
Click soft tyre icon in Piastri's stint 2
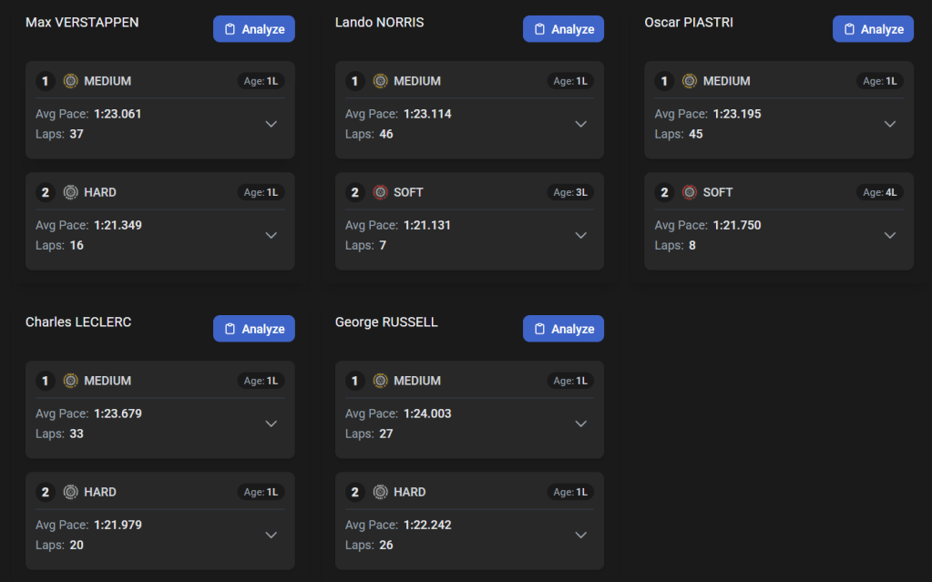click(x=690, y=192)
